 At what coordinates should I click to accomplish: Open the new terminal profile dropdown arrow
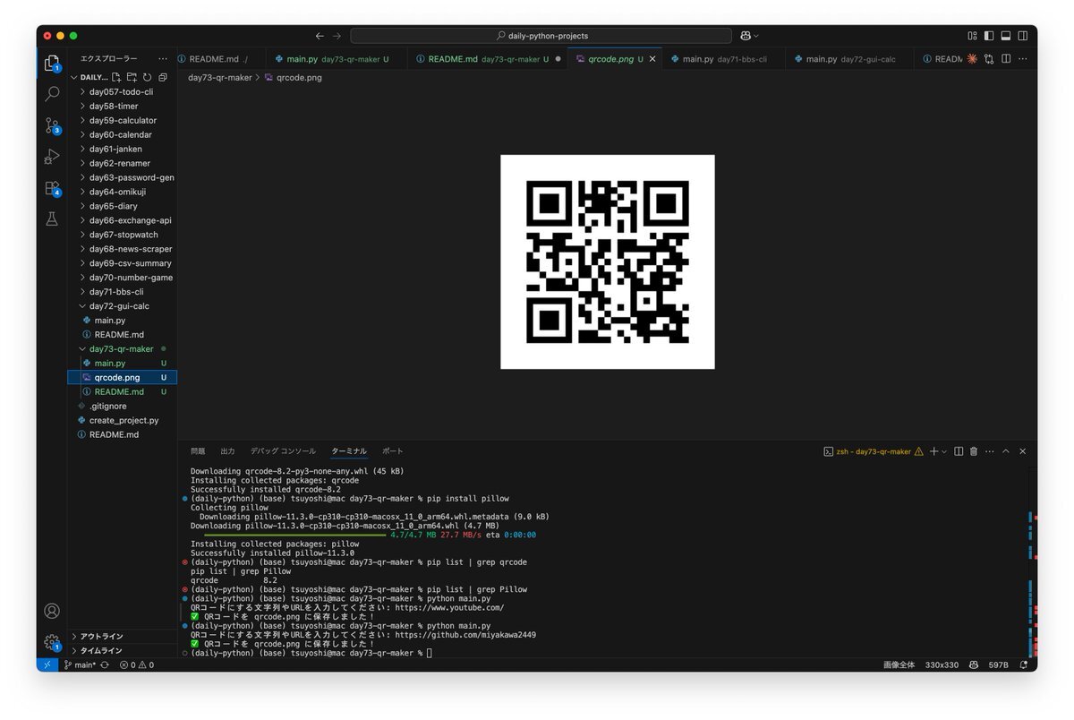944,452
